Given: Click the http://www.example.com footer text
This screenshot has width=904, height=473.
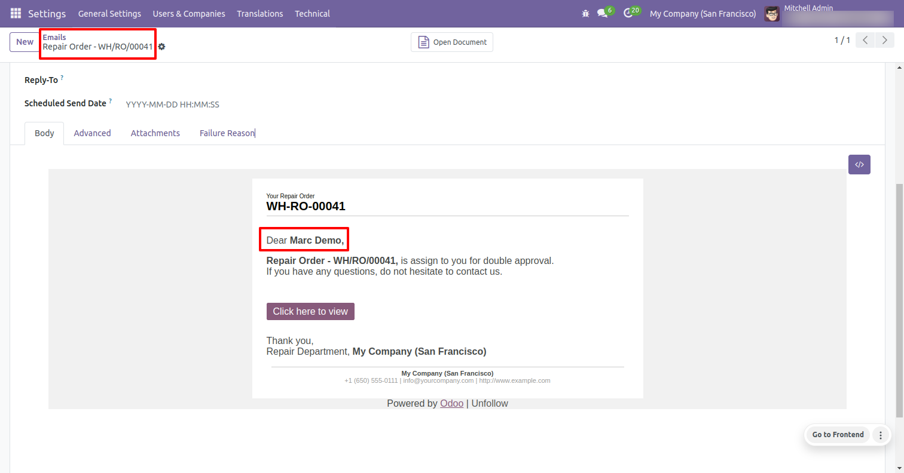Looking at the screenshot, I should pos(515,380).
